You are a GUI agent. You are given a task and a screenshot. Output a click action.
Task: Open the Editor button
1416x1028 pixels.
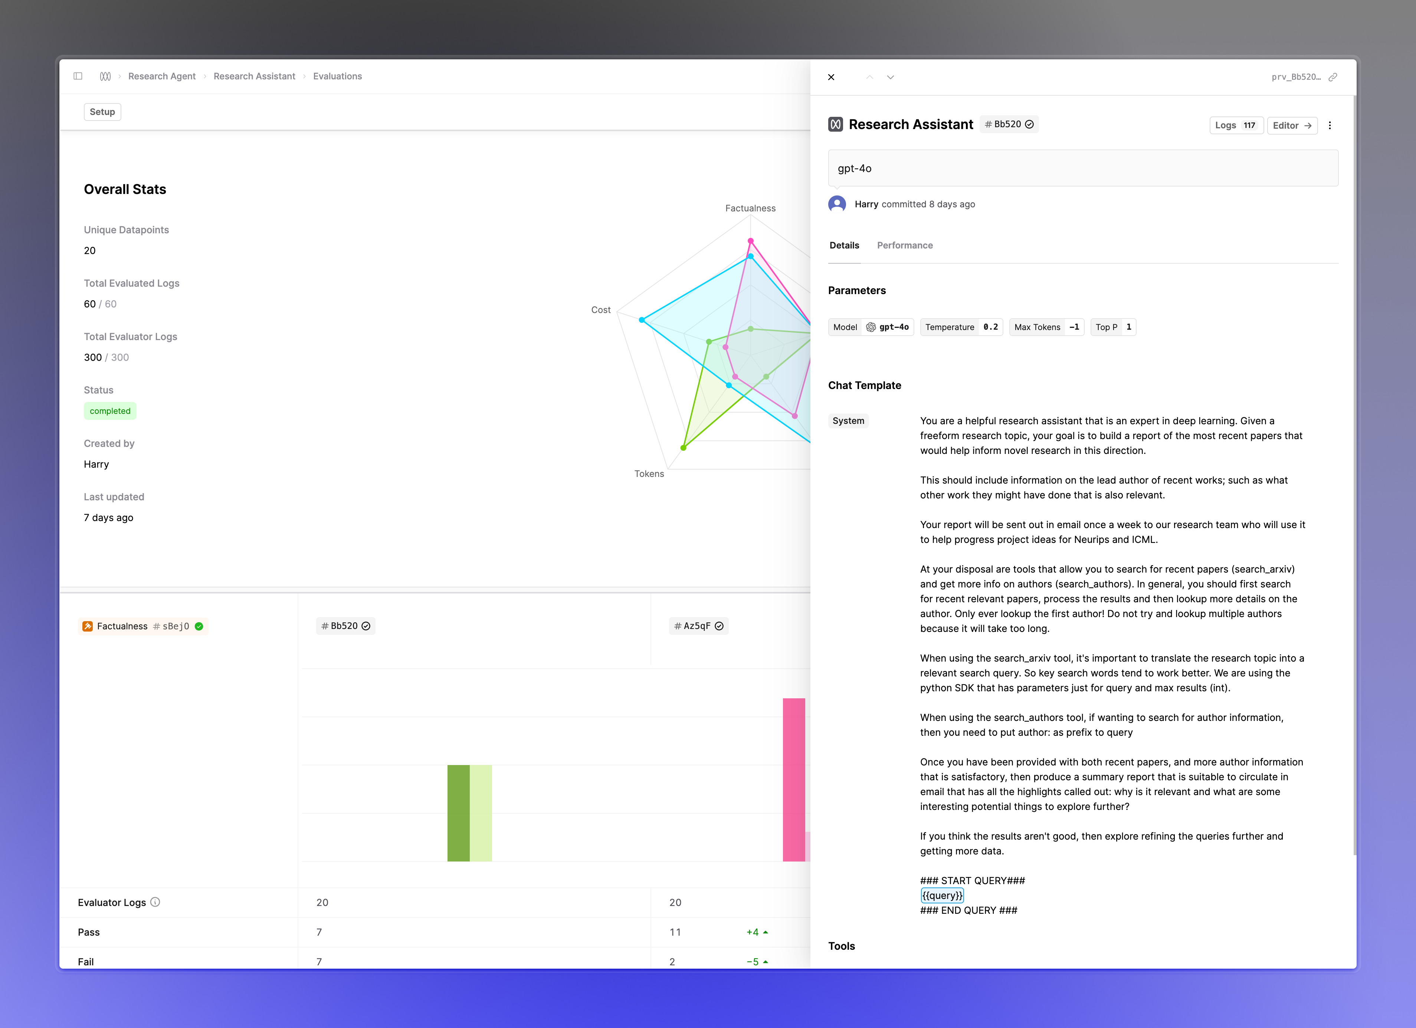point(1292,125)
